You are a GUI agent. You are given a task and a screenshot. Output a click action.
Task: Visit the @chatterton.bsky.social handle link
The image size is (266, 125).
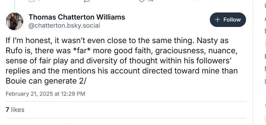(64, 26)
